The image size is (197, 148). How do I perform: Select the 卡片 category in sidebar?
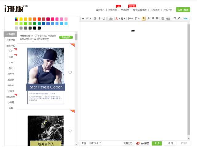11,63
